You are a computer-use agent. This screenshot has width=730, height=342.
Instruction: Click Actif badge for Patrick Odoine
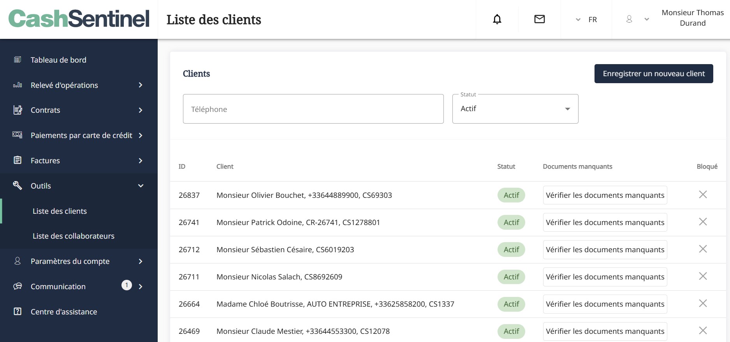511,222
